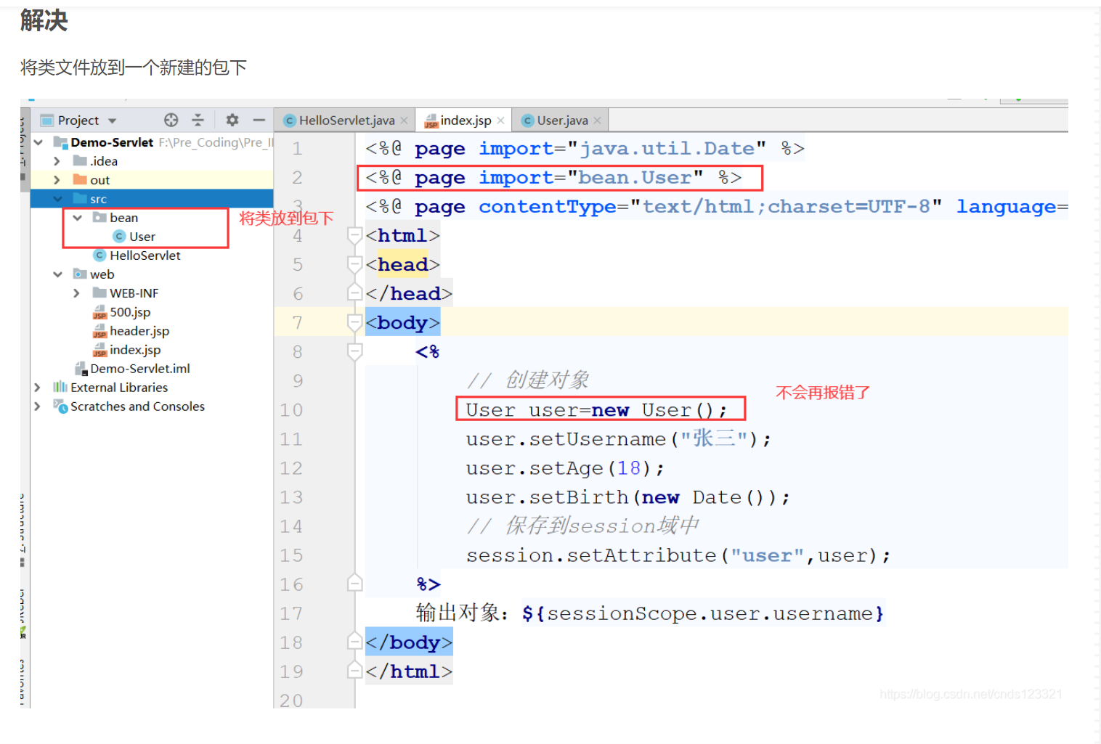Select the index.jsp file icon in tree

pyautogui.click(x=99, y=350)
